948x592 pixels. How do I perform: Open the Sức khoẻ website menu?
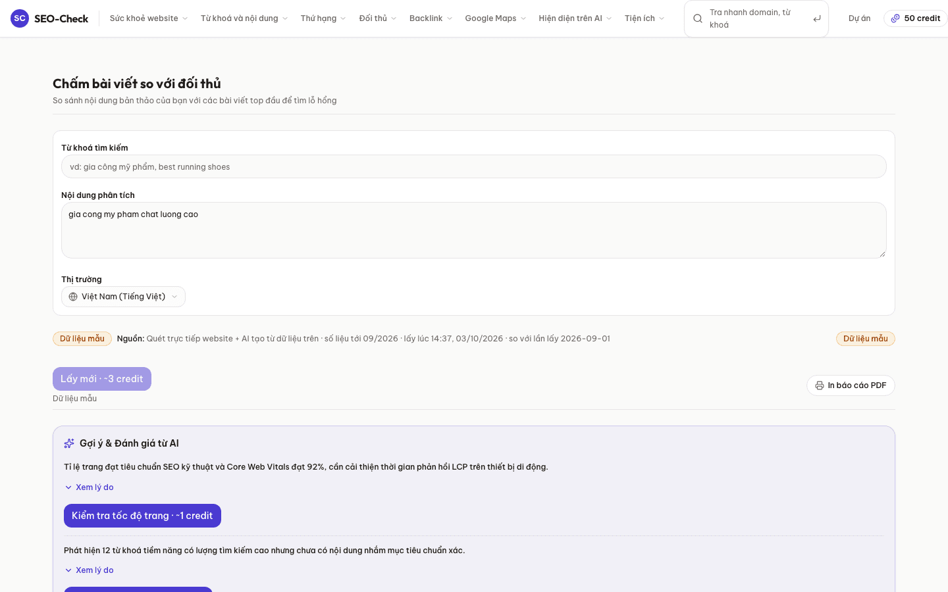pyautogui.click(x=149, y=18)
